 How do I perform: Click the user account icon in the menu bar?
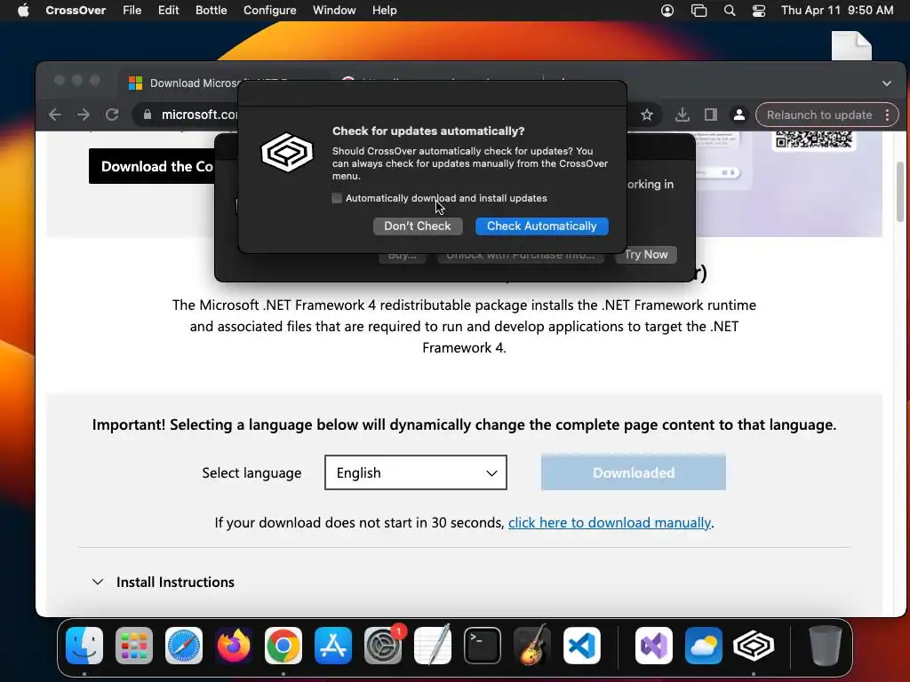click(x=667, y=11)
